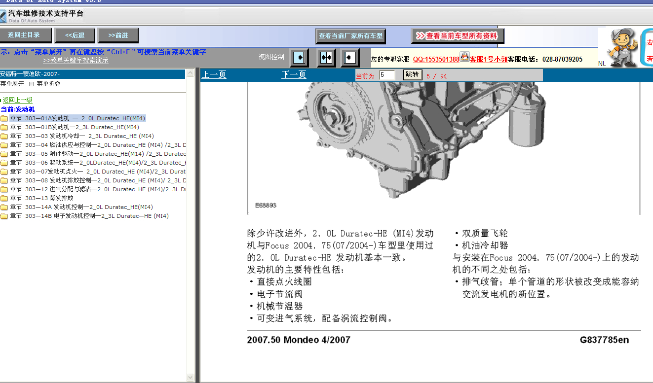Screen dimensions: 653x383
Task: Click folder icon of chapter 303—07
Action: (4, 172)
